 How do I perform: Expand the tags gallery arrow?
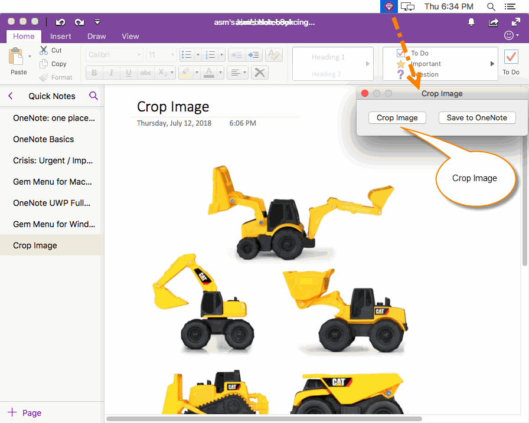(492, 64)
